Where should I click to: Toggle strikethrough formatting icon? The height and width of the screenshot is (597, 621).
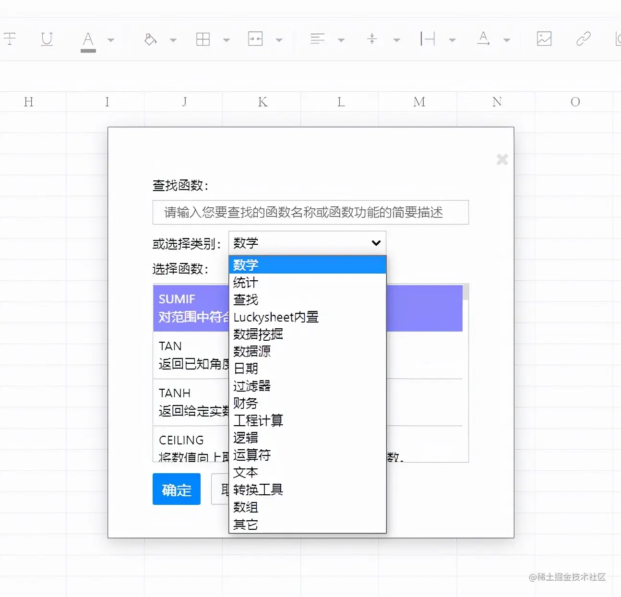(x=9, y=38)
